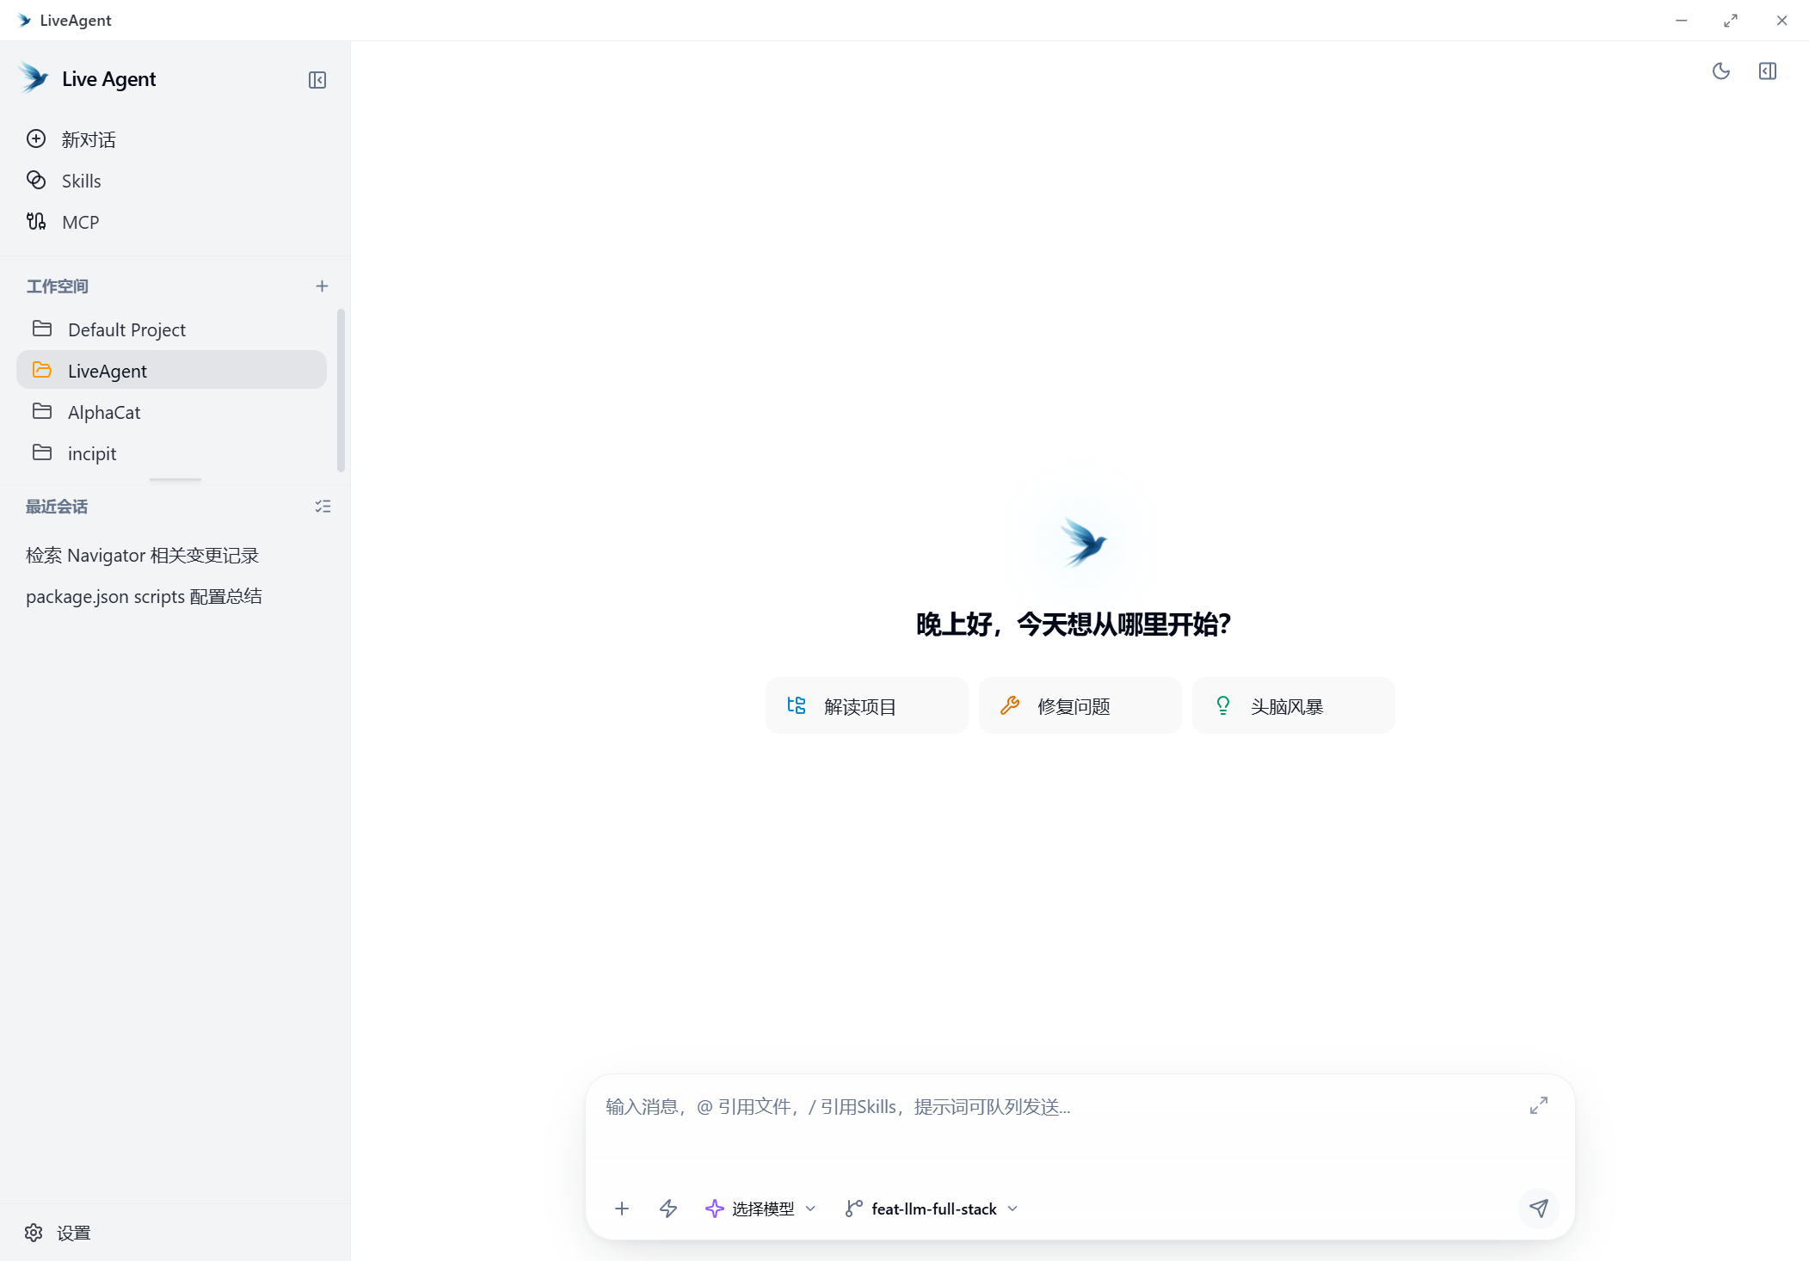Viewport: 1809px width, 1261px height.
Task: Minimize the LiveAgent window
Action: (1681, 20)
